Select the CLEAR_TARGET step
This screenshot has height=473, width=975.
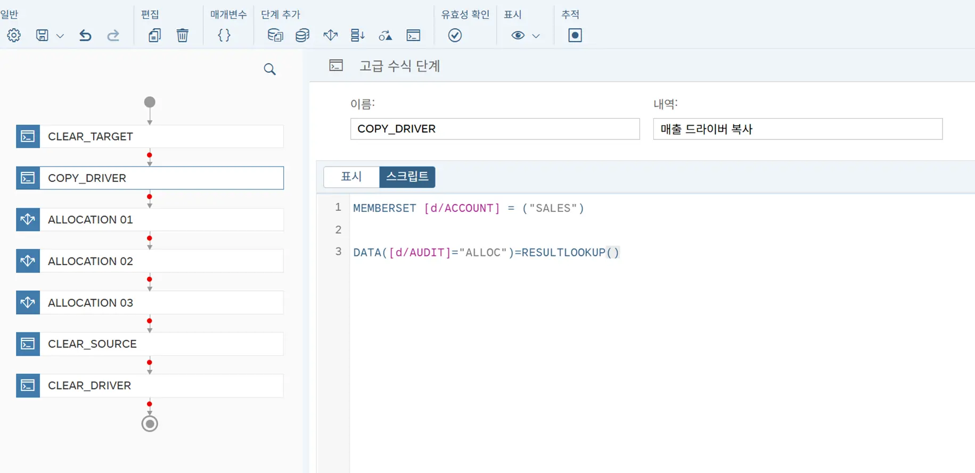coord(150,137)
